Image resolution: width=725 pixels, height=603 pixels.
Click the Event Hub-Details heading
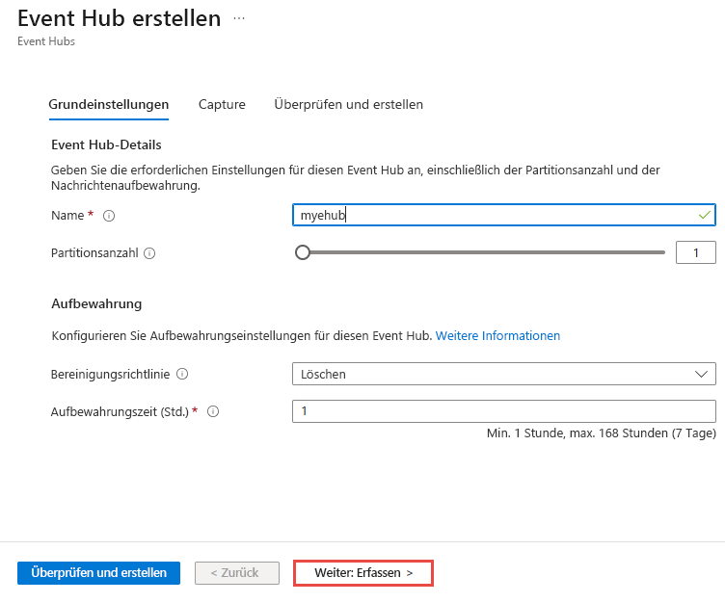[x=106, y=145]
